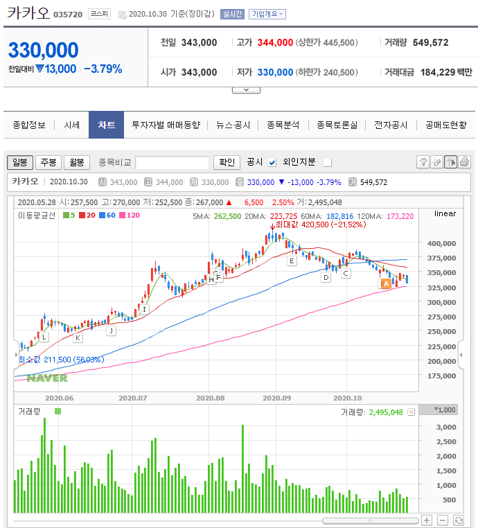Click the high price icon beside 344,000
The height and width of the screenshot is (528, 478).
tap(148, 182)
